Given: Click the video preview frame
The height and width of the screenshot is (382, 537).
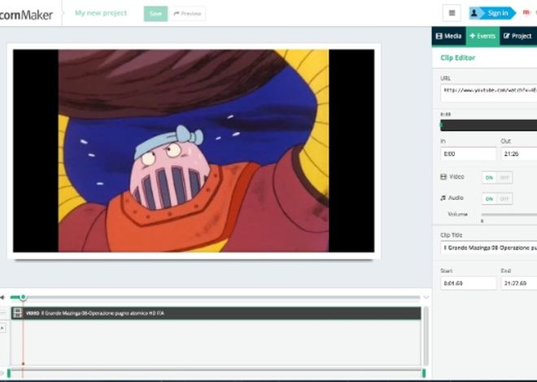Looking at the screenshot, I should point(194,151).
